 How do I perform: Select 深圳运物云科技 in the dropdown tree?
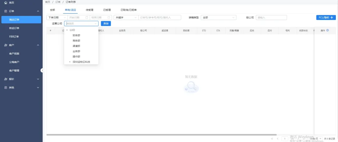(81, 62)
